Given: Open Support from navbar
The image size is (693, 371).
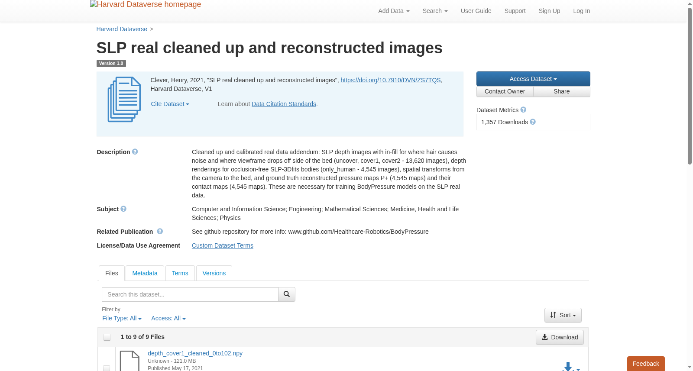Looking at the screenshot, I should pyautogui.click(x=515, y=11).
